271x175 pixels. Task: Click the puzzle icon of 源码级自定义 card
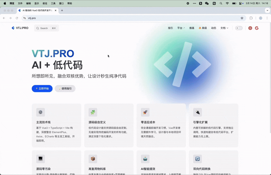click(93, 112)
